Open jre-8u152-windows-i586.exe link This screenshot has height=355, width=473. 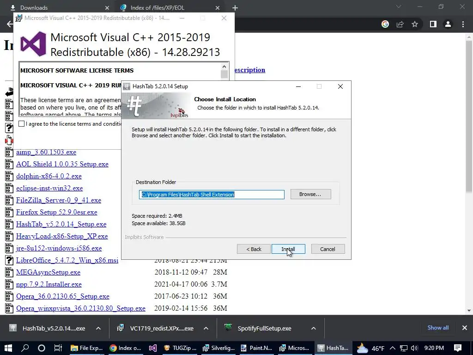[x=59, y=248]
